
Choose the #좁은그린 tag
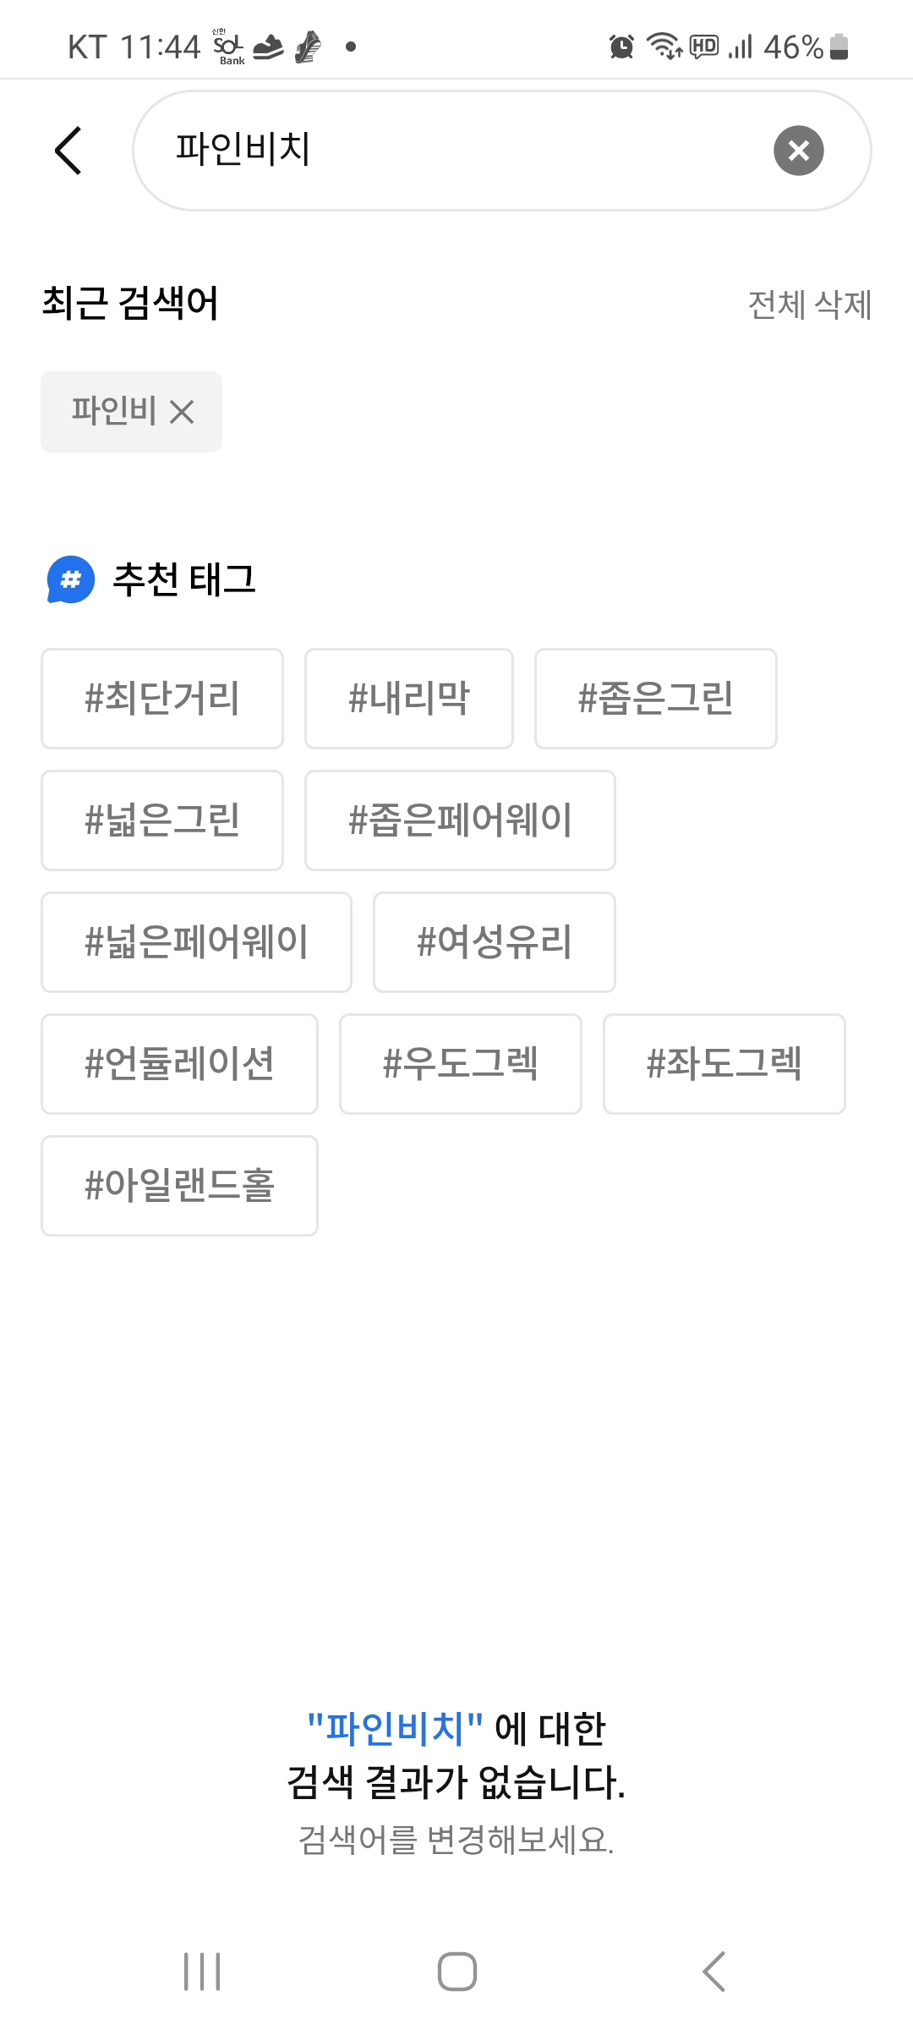pyautogui.click(x=656, y=699)
